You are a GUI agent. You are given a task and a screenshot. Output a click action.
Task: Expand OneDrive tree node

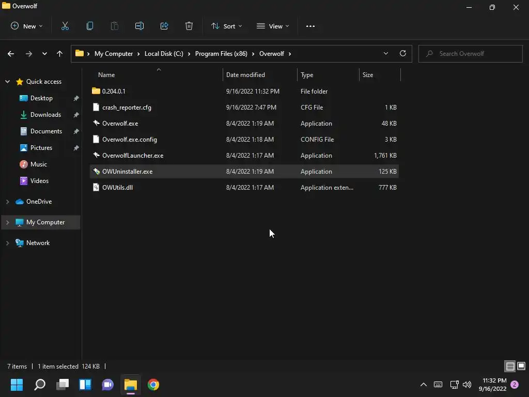[7, 202]
